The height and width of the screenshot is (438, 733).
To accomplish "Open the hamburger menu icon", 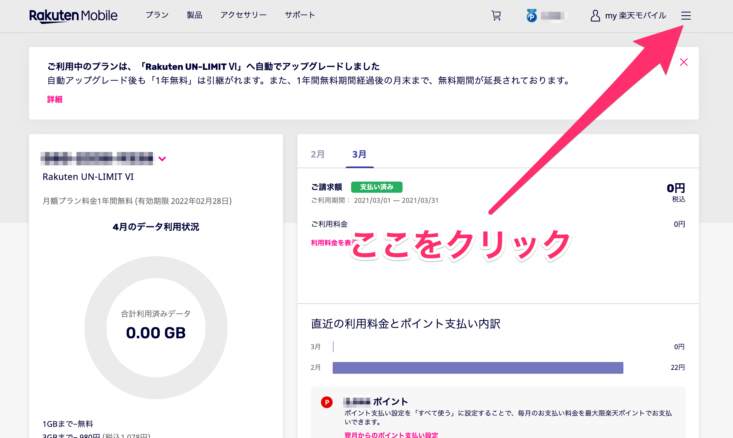I will (686, 16).
